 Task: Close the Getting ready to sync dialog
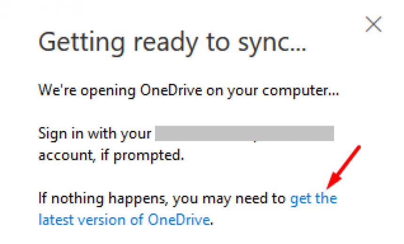click(373, 24)
